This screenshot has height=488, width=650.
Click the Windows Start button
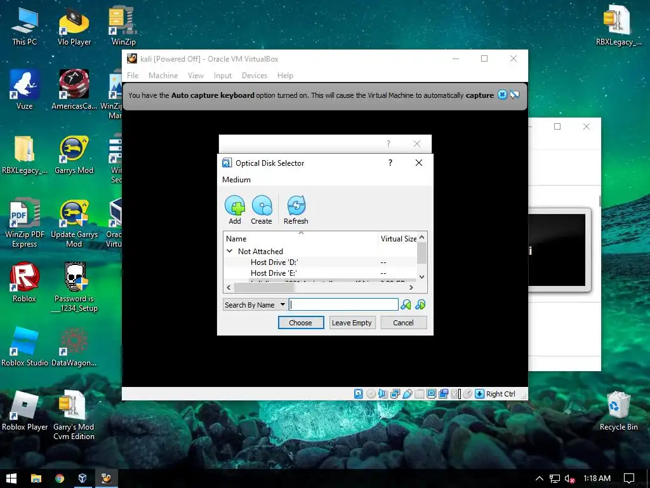(11, 478)
